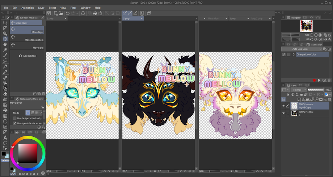Open the Filter menu

point(73,8)
